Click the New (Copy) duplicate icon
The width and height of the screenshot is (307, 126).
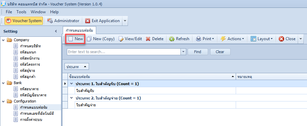[x=89, y=39]
